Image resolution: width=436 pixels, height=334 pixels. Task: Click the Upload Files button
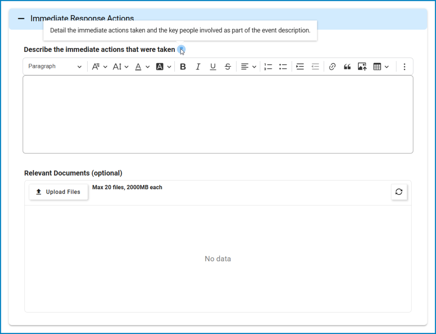click(58, 192)
